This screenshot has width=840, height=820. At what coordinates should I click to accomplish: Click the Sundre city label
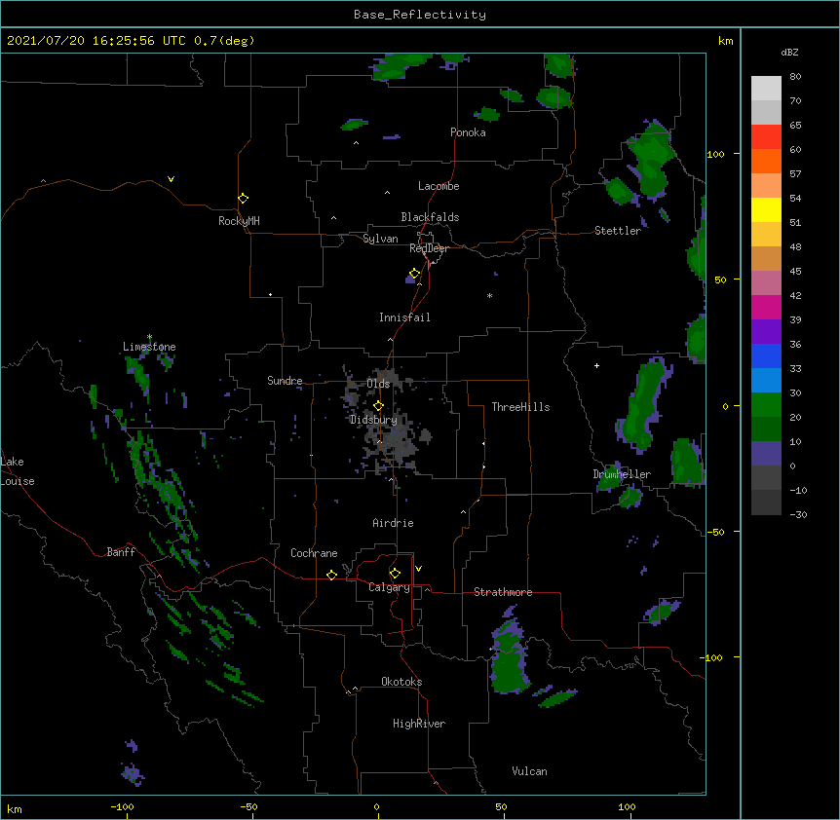pos(285,381)
